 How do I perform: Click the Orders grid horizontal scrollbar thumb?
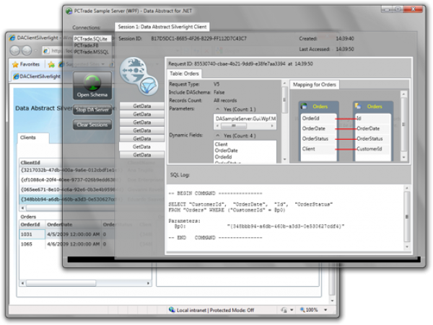coord(61,283)
